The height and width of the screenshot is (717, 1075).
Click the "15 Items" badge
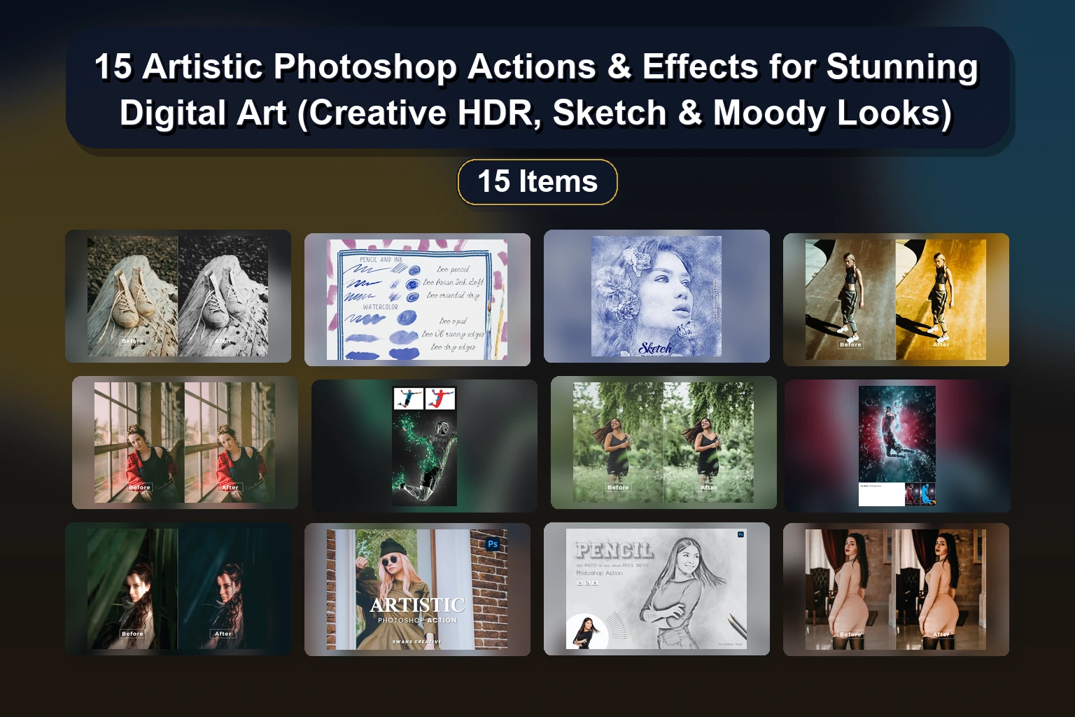click(x=537, y=182)
